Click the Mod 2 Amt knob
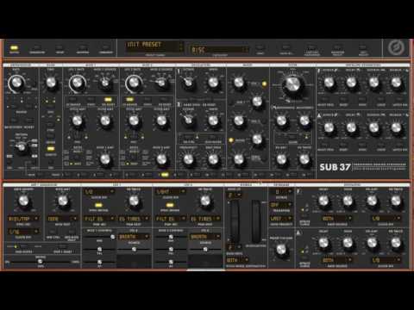The height and width of the screenshot is (310, 414). (x=161, y=159)
